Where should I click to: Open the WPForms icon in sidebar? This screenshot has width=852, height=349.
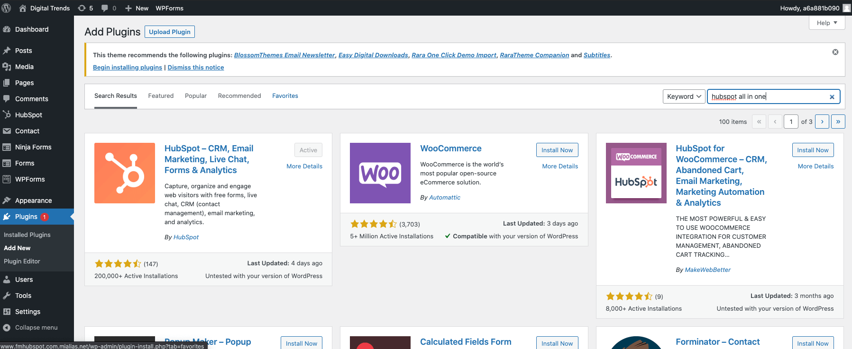7,179
